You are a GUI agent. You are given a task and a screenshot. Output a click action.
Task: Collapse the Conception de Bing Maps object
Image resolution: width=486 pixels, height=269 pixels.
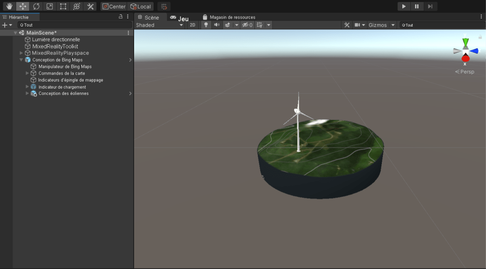21,60
